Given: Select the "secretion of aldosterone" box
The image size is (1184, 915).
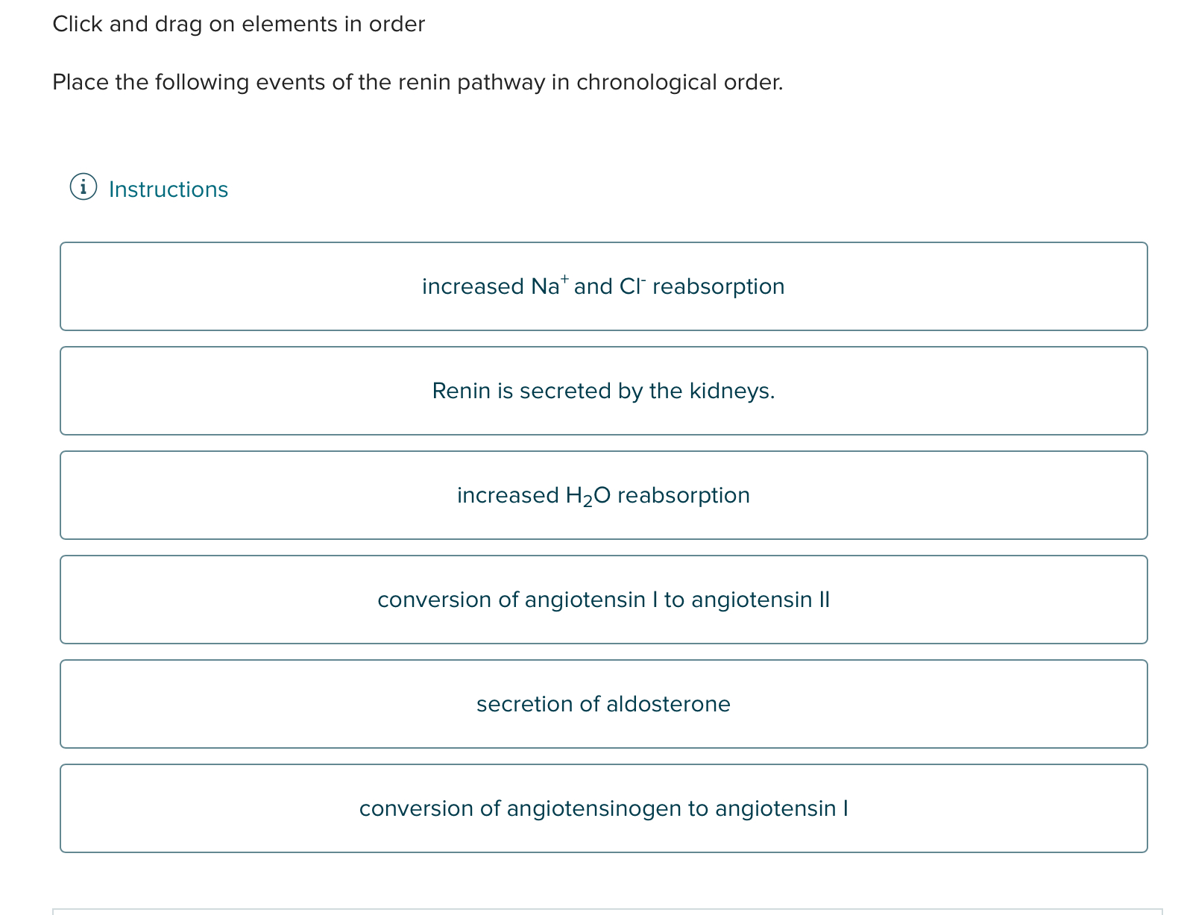Looking at the screenshot, I should click(x=603, y=704).
